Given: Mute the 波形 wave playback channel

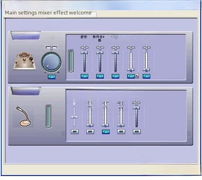Looking at the screenshot, I should point(85,76).
